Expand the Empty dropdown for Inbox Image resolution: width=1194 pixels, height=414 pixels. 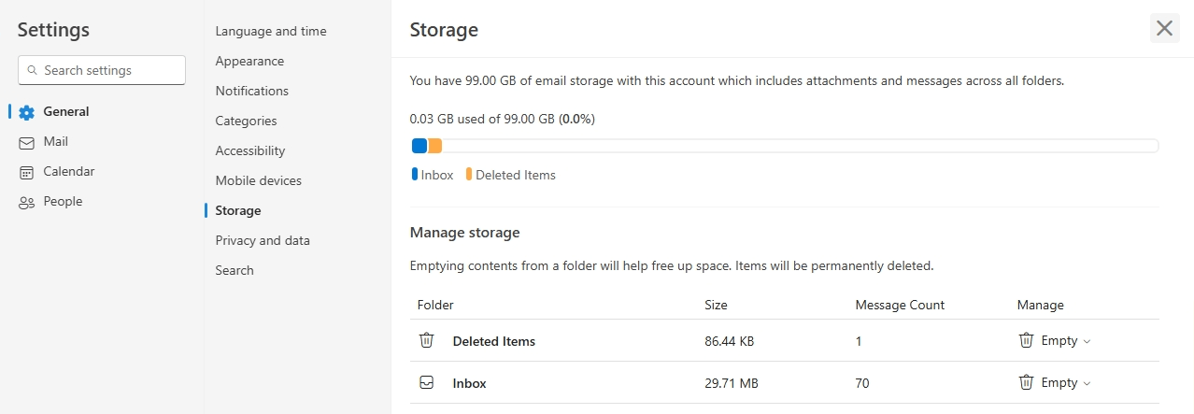point(1087,384)
